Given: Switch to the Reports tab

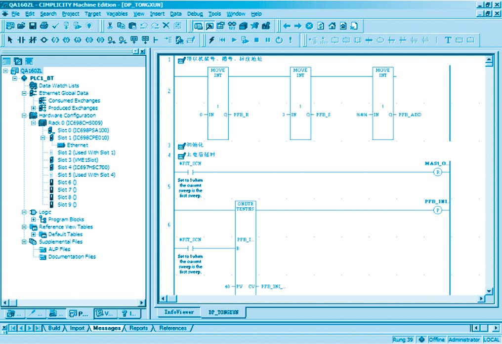Looking at the screenshot, I should pyautogui.click(x=139, y=328).
